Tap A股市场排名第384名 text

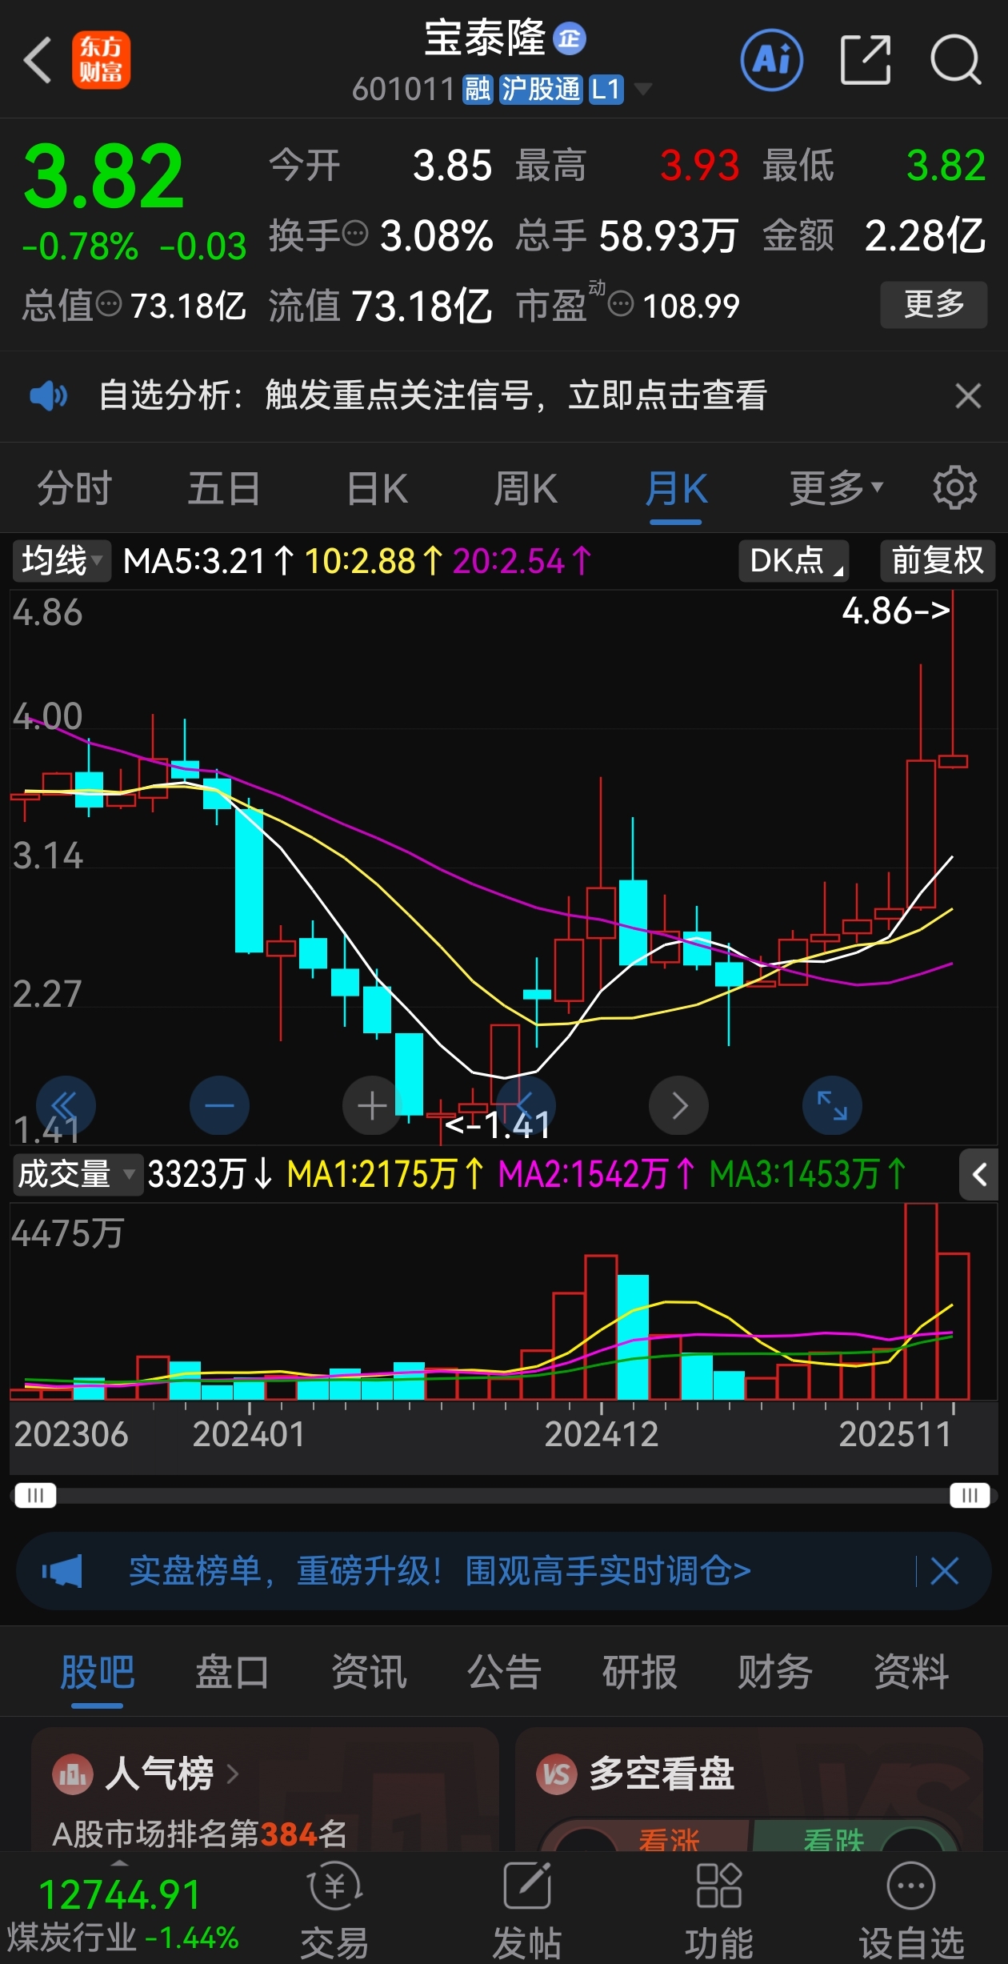[x=200, y=1834]
